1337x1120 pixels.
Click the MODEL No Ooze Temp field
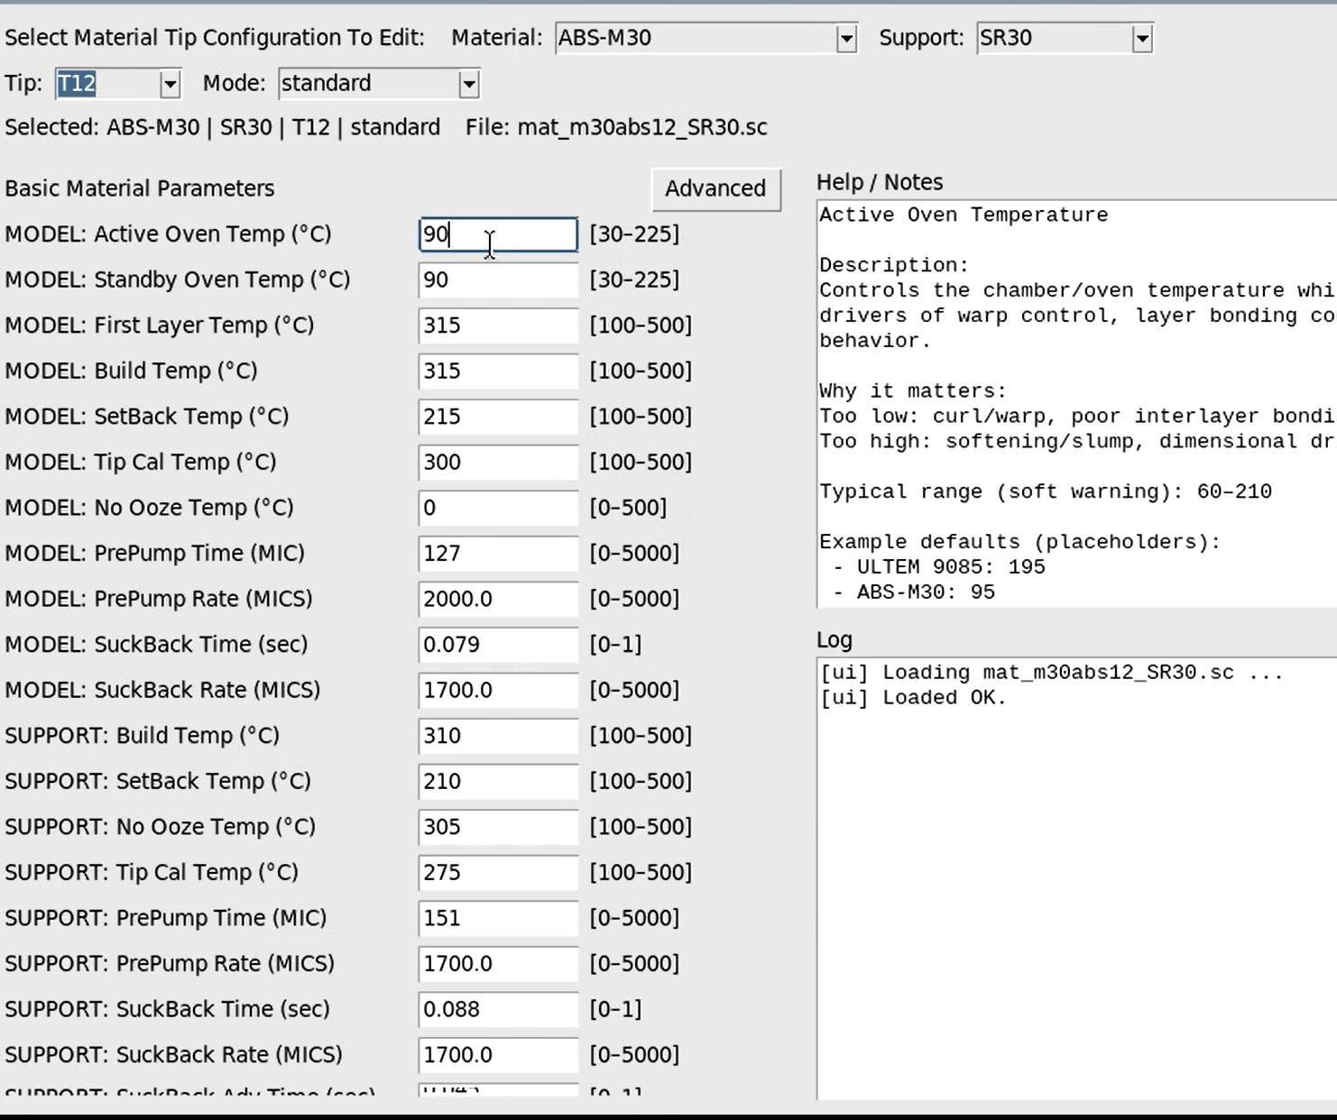[496, 508]
